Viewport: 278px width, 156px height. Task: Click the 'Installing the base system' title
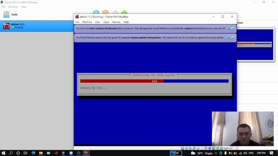tap(154, 75)
